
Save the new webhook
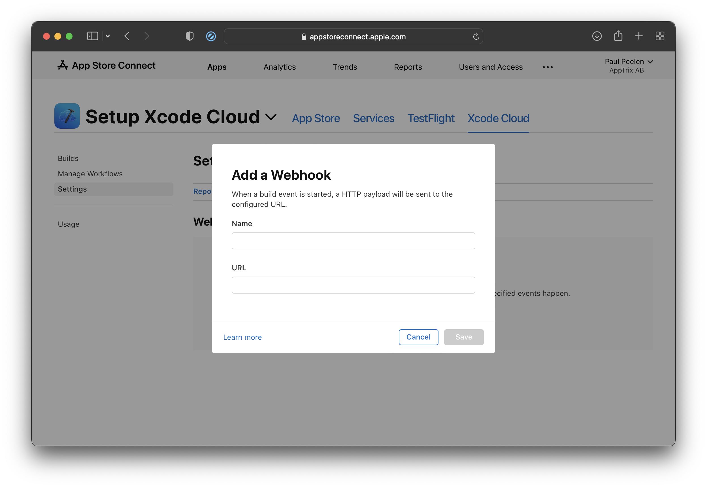pos(463,337)
